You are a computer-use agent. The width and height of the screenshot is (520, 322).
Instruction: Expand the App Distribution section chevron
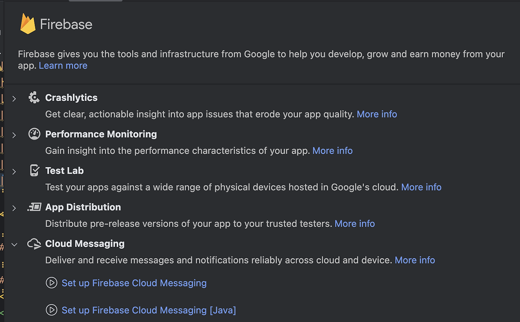point(14,208)
